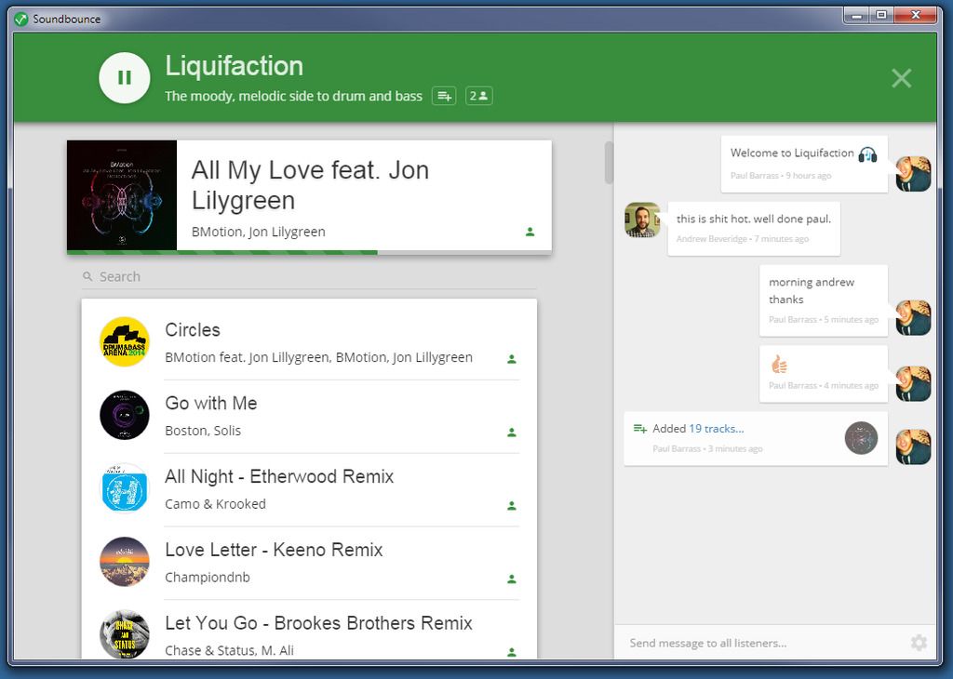
Task: Click the All Night - Etherwood Remix title
Action: click(x=279, y=477)
